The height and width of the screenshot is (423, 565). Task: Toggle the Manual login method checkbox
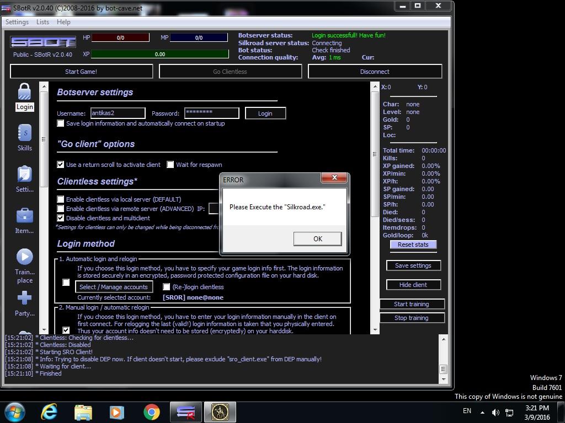[66, 329]
